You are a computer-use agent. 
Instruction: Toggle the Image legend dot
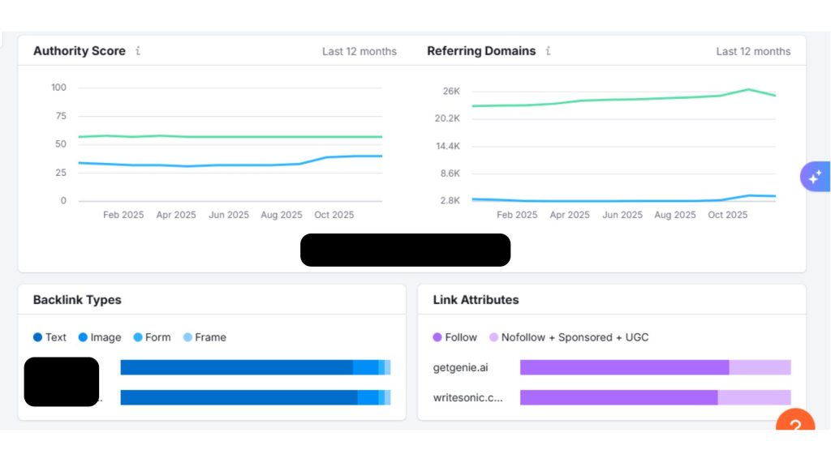[x=82, y=337]
